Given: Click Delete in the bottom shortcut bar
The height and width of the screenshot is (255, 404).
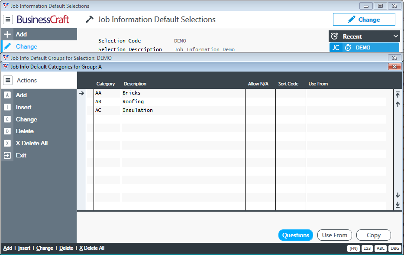Looking at the screenshot, I should (67, 248).
